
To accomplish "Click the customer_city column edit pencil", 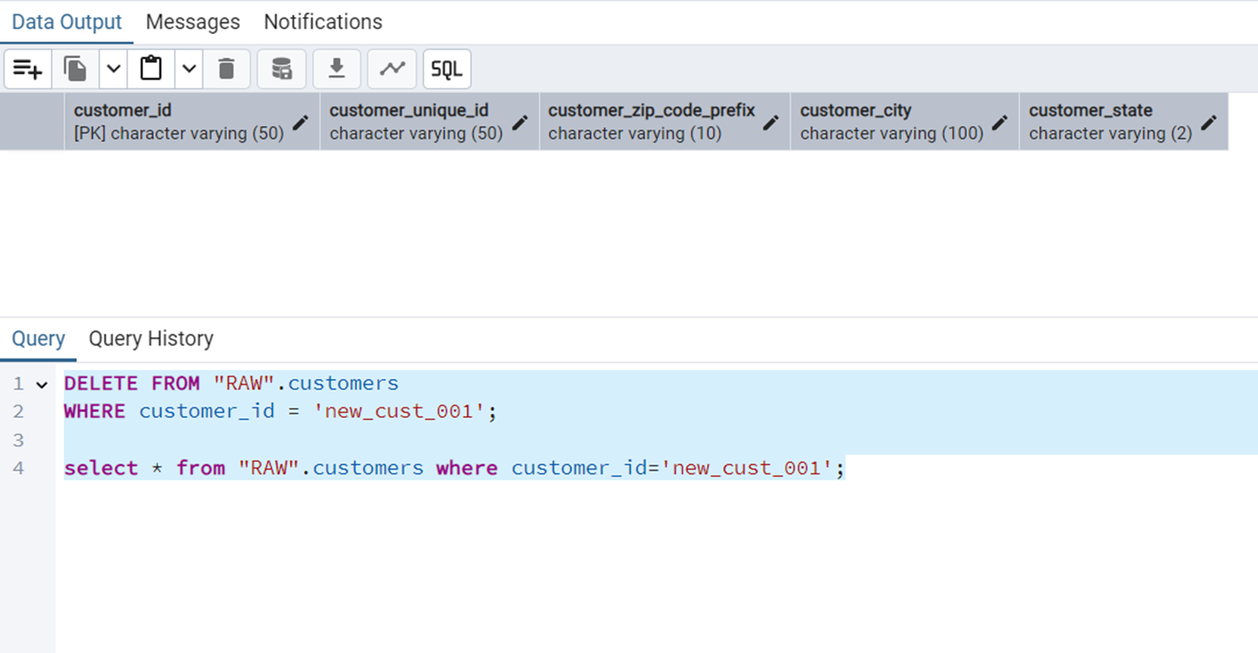I will point(1000,123).
